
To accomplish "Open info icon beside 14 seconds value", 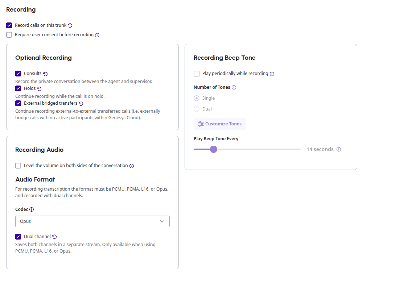I will (338, 149).
